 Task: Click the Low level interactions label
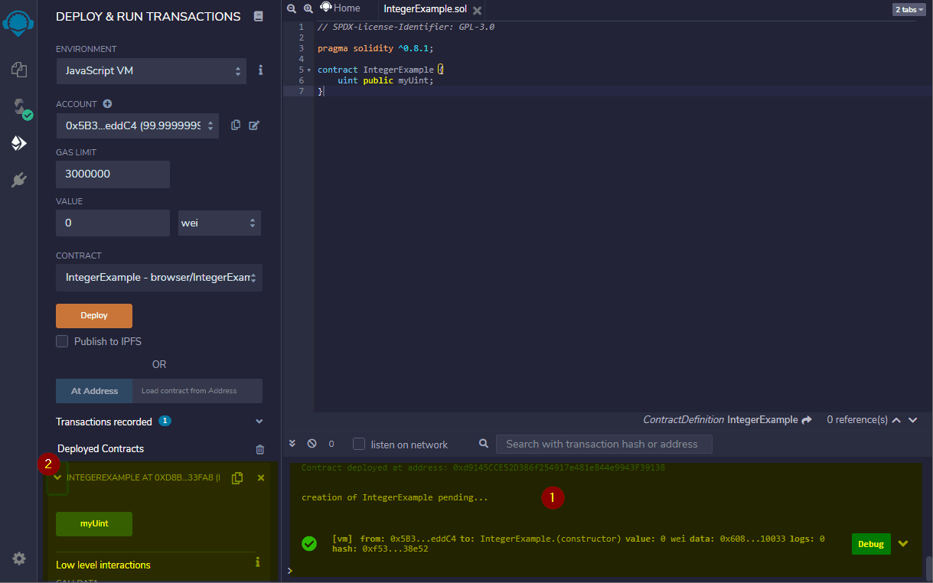[103, 565]
